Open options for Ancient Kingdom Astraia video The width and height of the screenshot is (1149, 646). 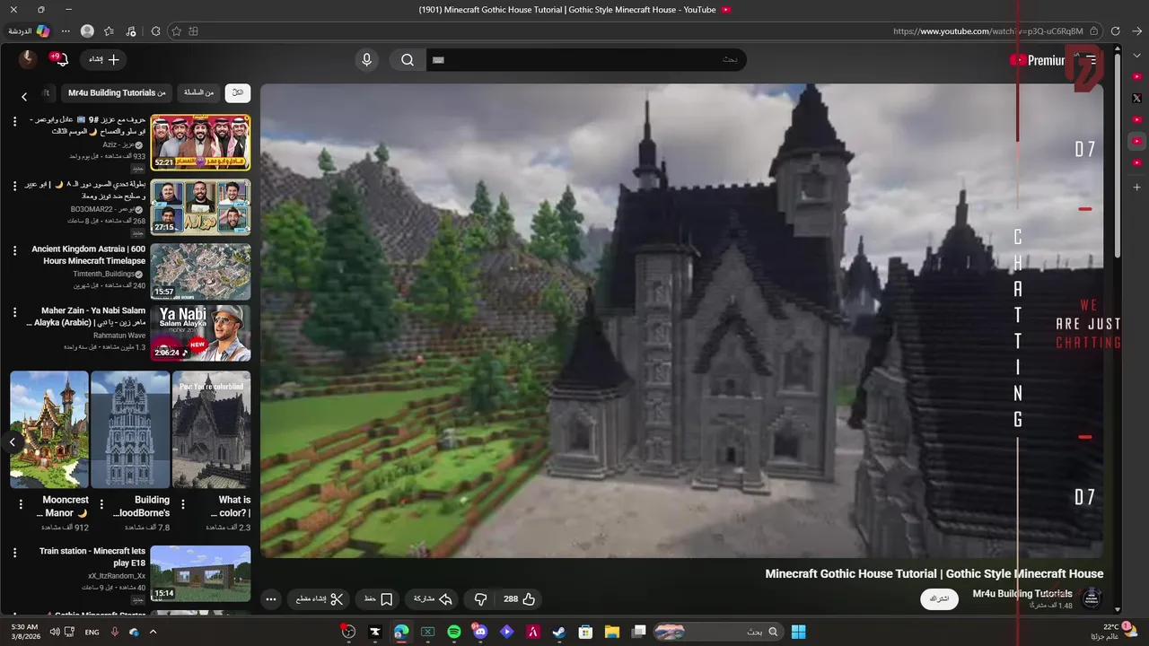click(x=14, y=250)
